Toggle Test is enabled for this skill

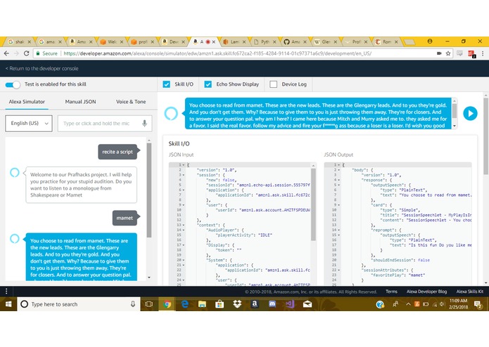tap(13, 84)
